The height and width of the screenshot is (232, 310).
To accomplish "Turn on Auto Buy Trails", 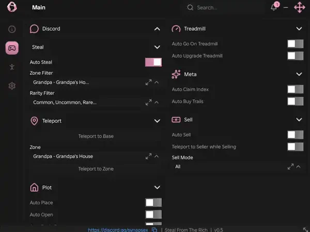I will point(296,102).
